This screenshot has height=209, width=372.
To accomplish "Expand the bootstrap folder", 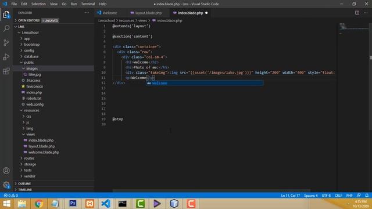I will 54,44.
